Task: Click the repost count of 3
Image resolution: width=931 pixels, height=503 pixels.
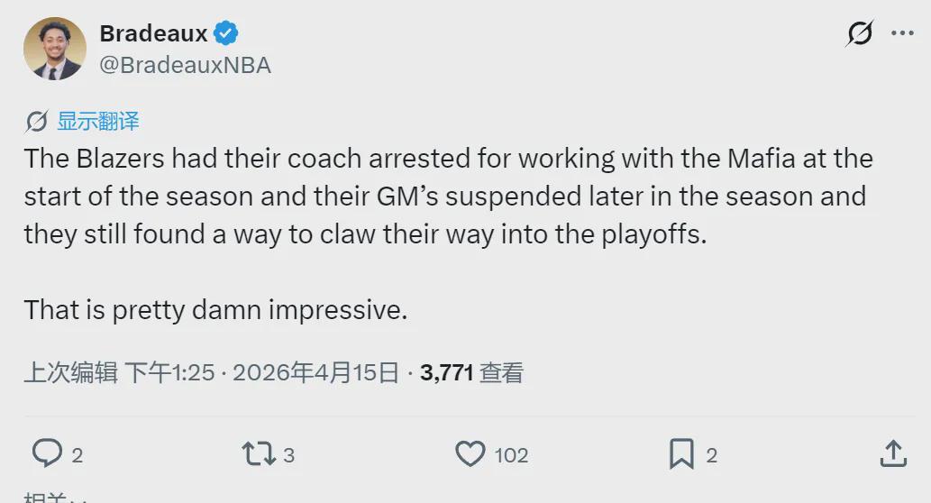Action: 288,455
